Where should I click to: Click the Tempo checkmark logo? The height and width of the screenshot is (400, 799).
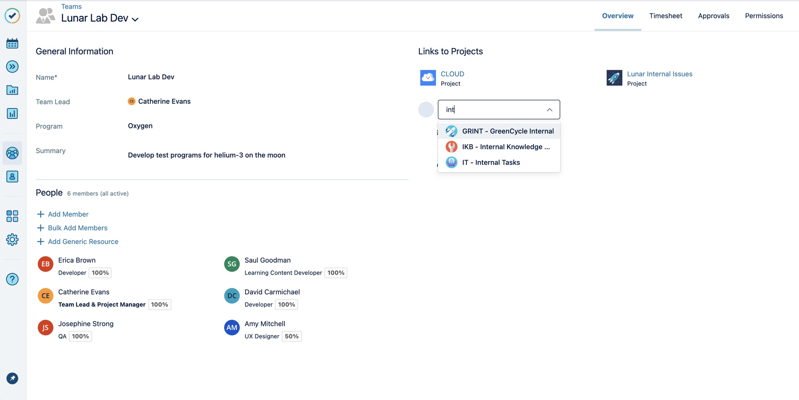point(12,16)
